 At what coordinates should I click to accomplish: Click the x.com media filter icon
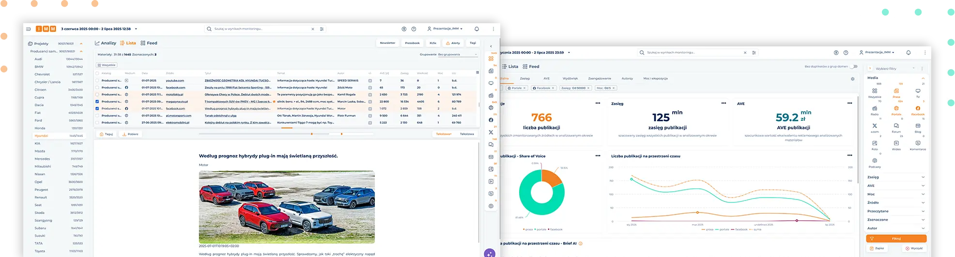tap(875, 126)
